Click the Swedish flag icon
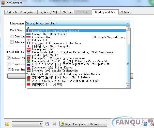This screenshot has height=128, width=154. [x=28, y=70]
